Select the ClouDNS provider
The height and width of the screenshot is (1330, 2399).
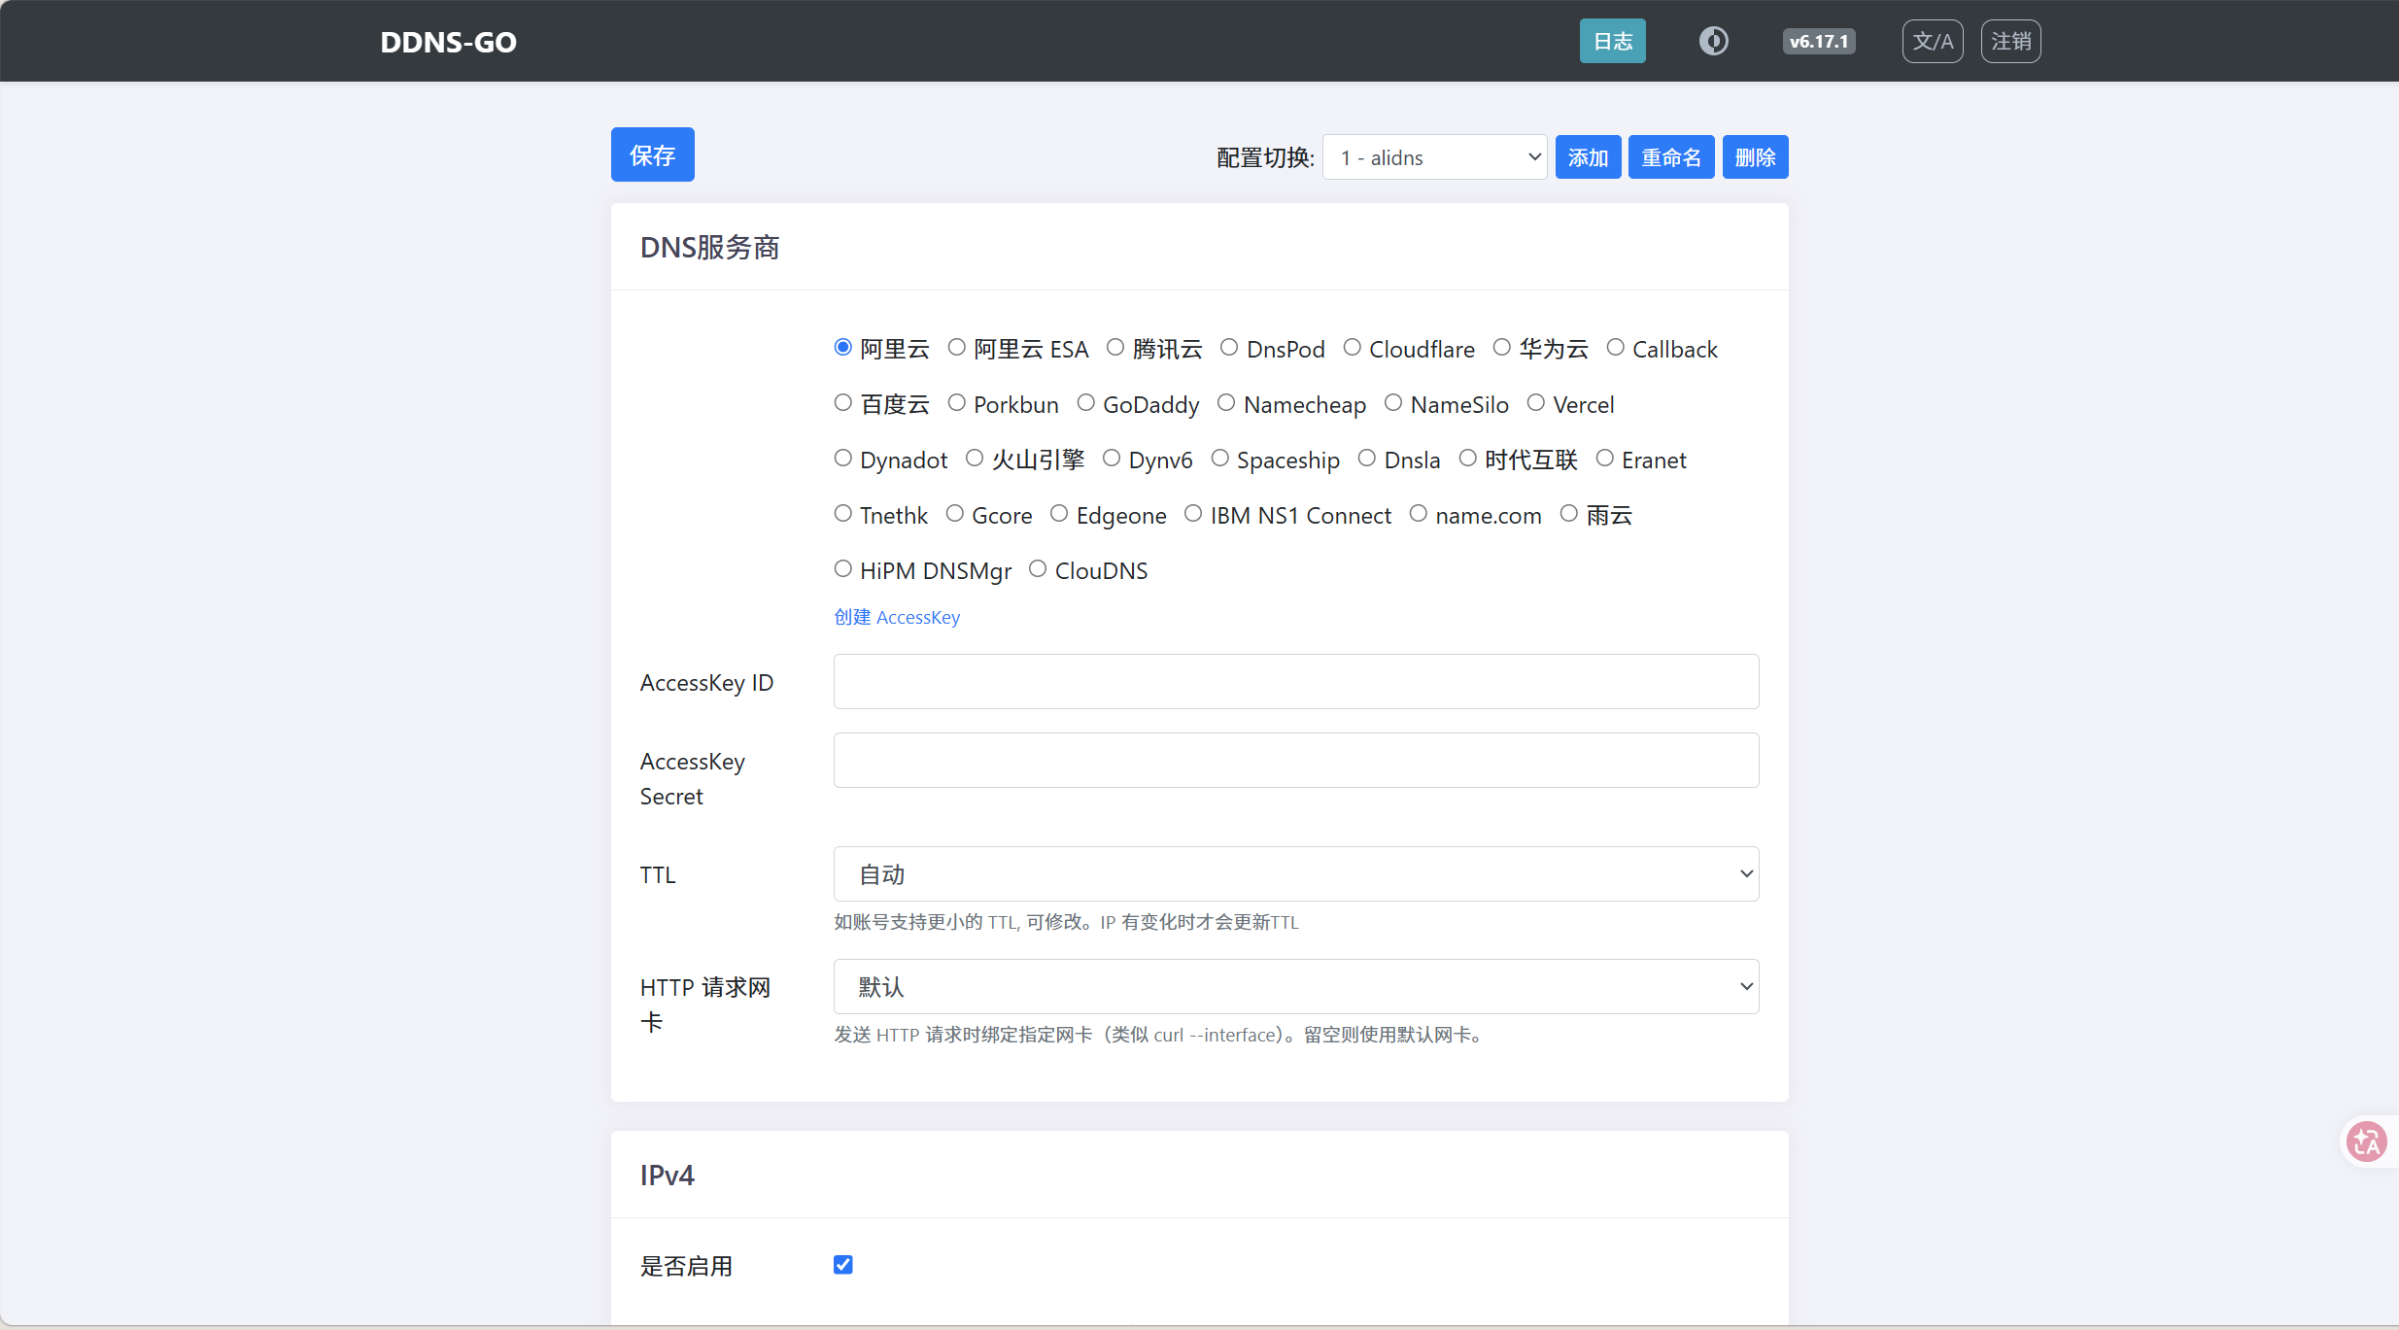pos(1038,569)
